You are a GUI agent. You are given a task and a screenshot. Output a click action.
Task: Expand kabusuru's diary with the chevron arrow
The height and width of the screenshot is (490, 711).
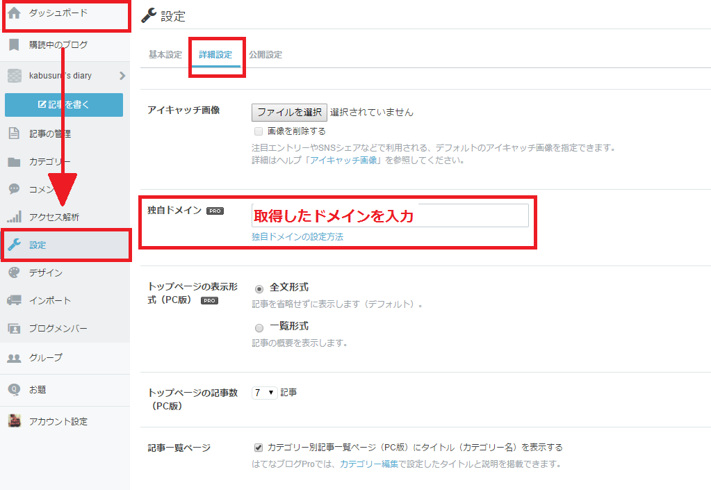pyautogui.click(x=122, y=76)
